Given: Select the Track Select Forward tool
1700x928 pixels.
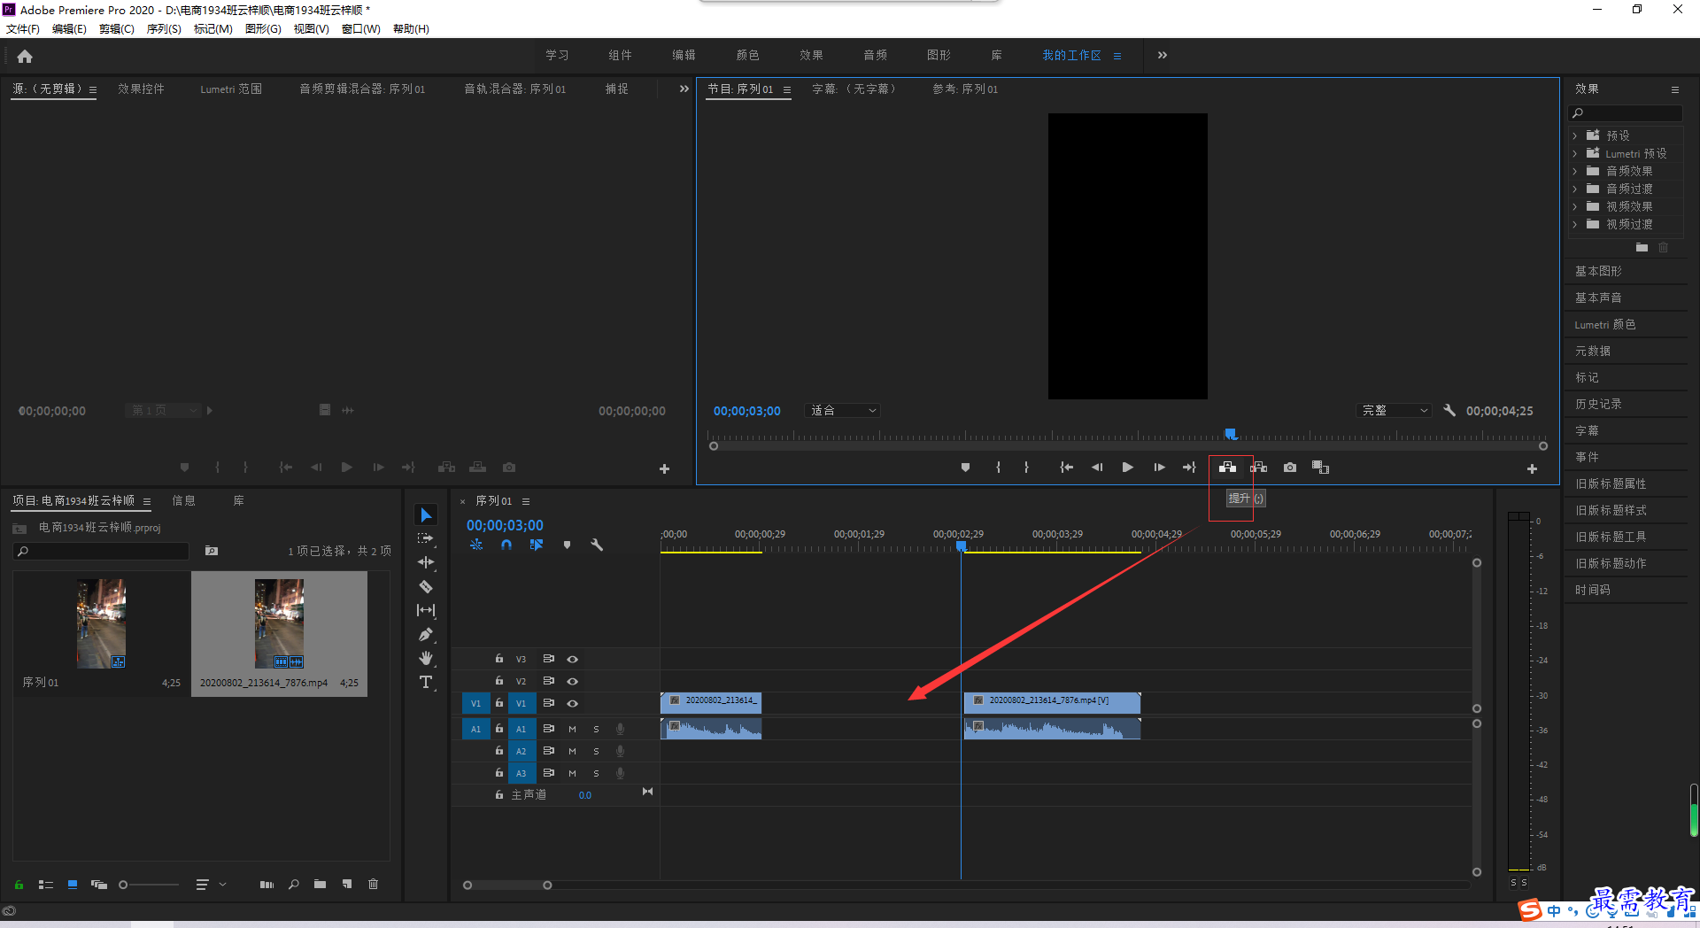Looking at the screenshot, I should tap(426, 538).
